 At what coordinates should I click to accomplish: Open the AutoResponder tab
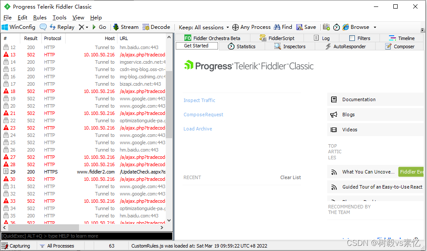coord(345,46)
